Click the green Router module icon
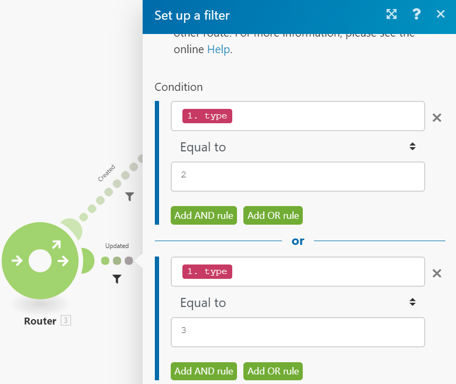Screen dimensions: 456x384 pyautogui.click(x=40, y=260)
